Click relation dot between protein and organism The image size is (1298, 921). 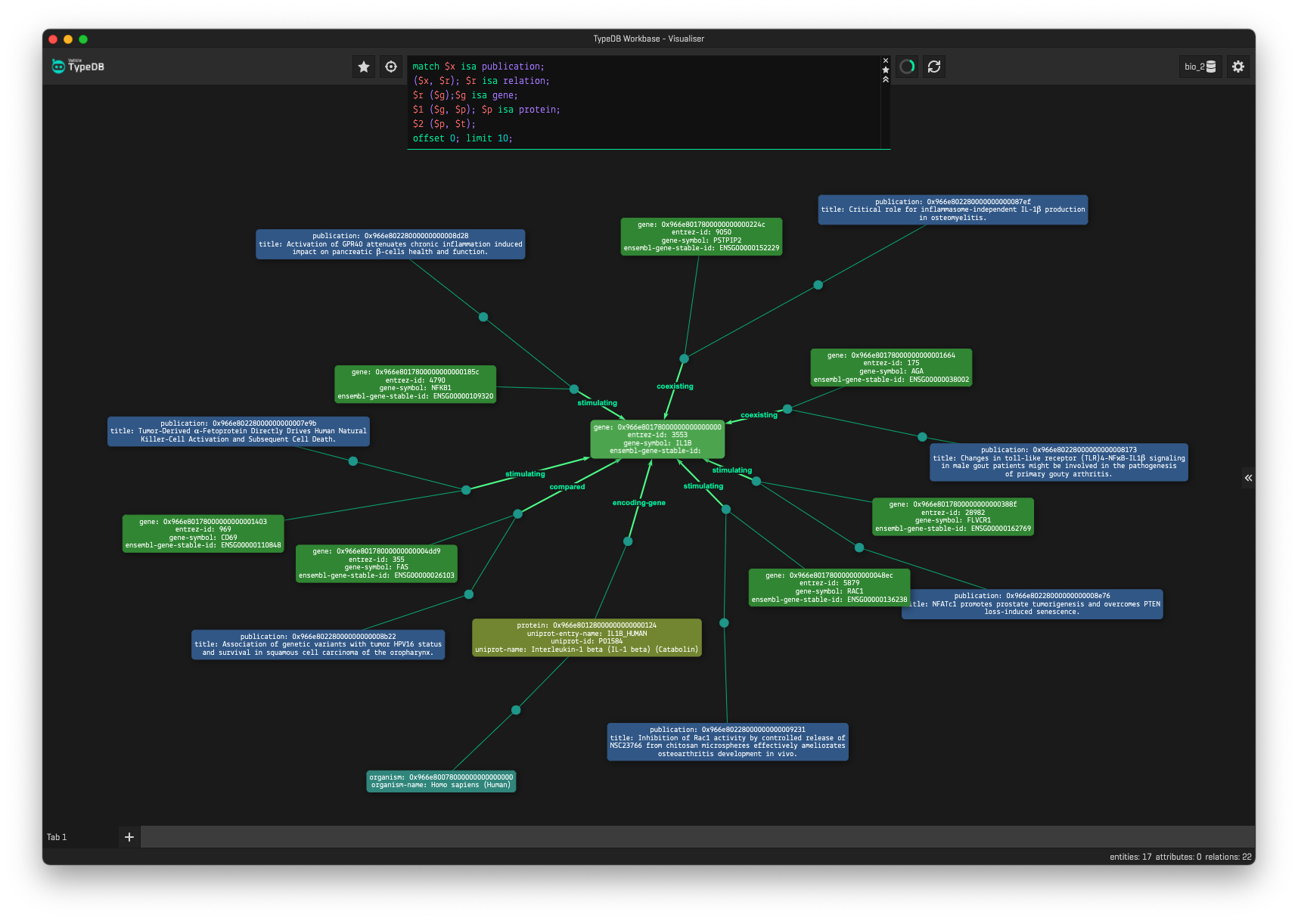516,710
